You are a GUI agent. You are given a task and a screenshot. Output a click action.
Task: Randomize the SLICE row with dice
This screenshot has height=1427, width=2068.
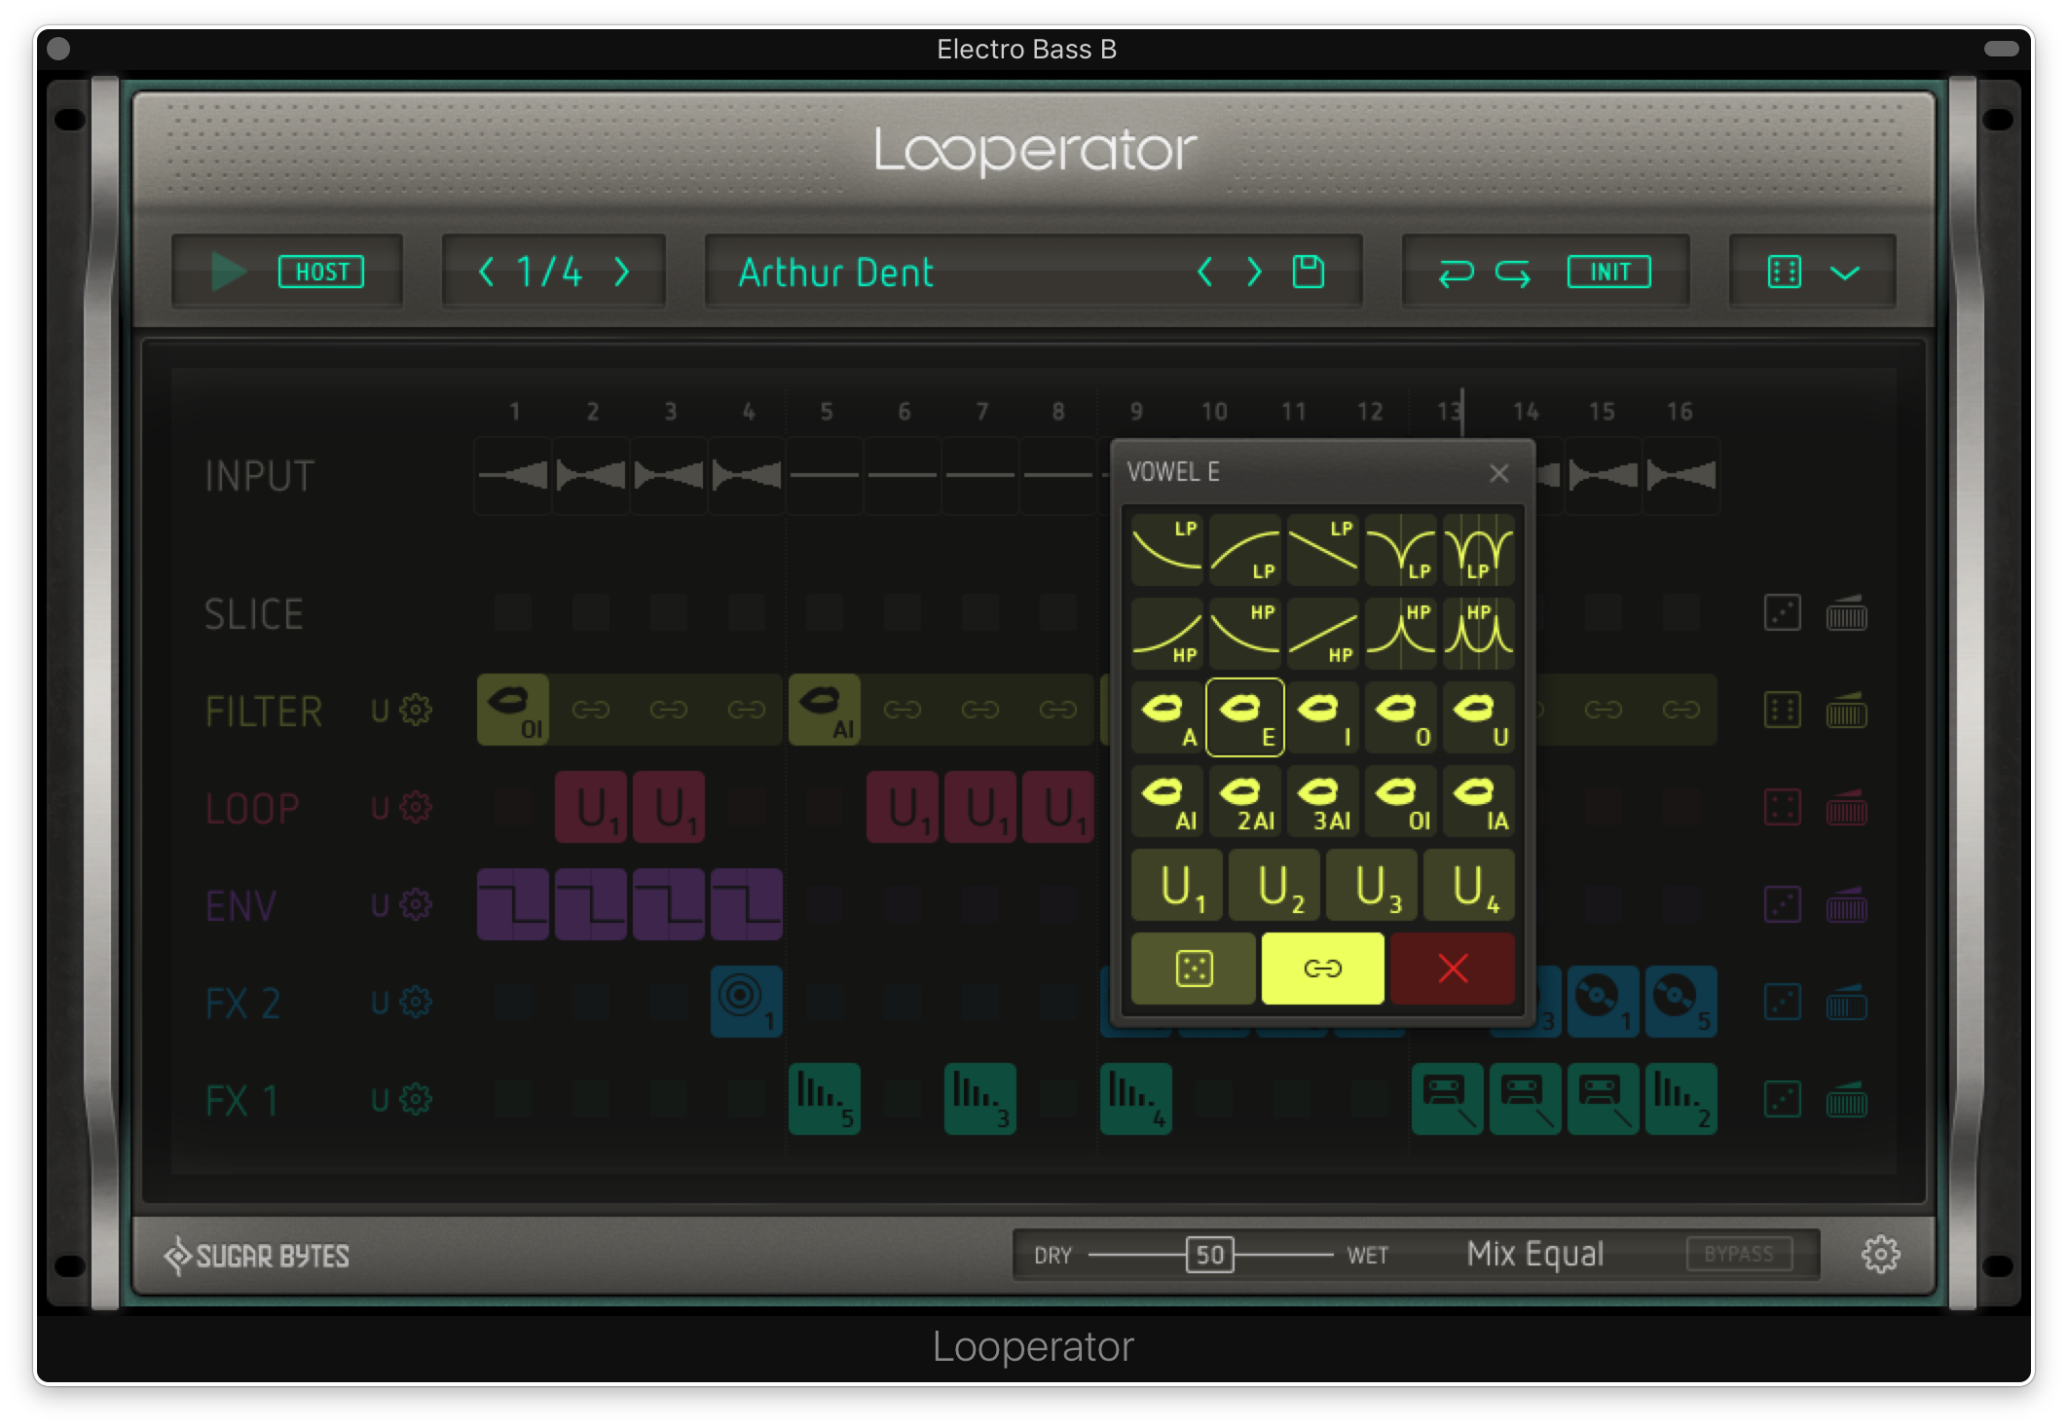[x=1783, y=613]
